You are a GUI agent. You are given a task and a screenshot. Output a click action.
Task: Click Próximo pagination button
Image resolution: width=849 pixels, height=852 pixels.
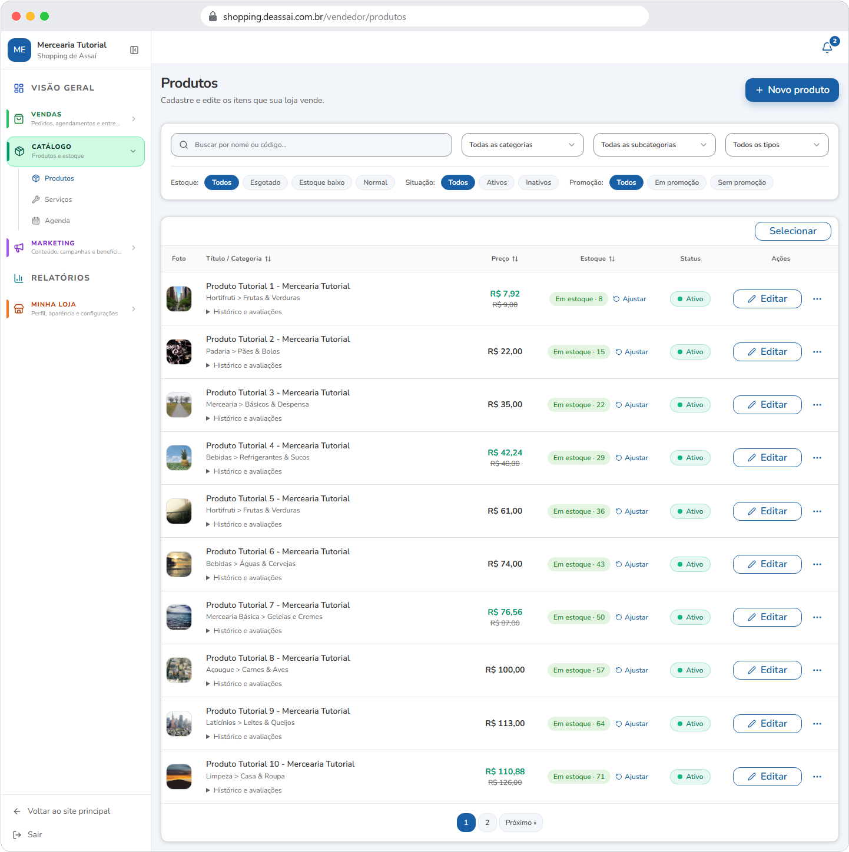(x=521, y=823)
